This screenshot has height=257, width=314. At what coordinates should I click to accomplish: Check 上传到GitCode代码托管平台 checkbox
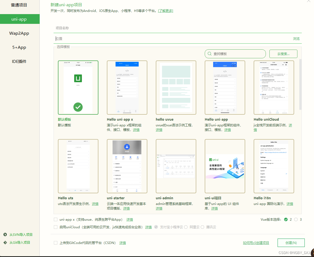coord(56,243)
